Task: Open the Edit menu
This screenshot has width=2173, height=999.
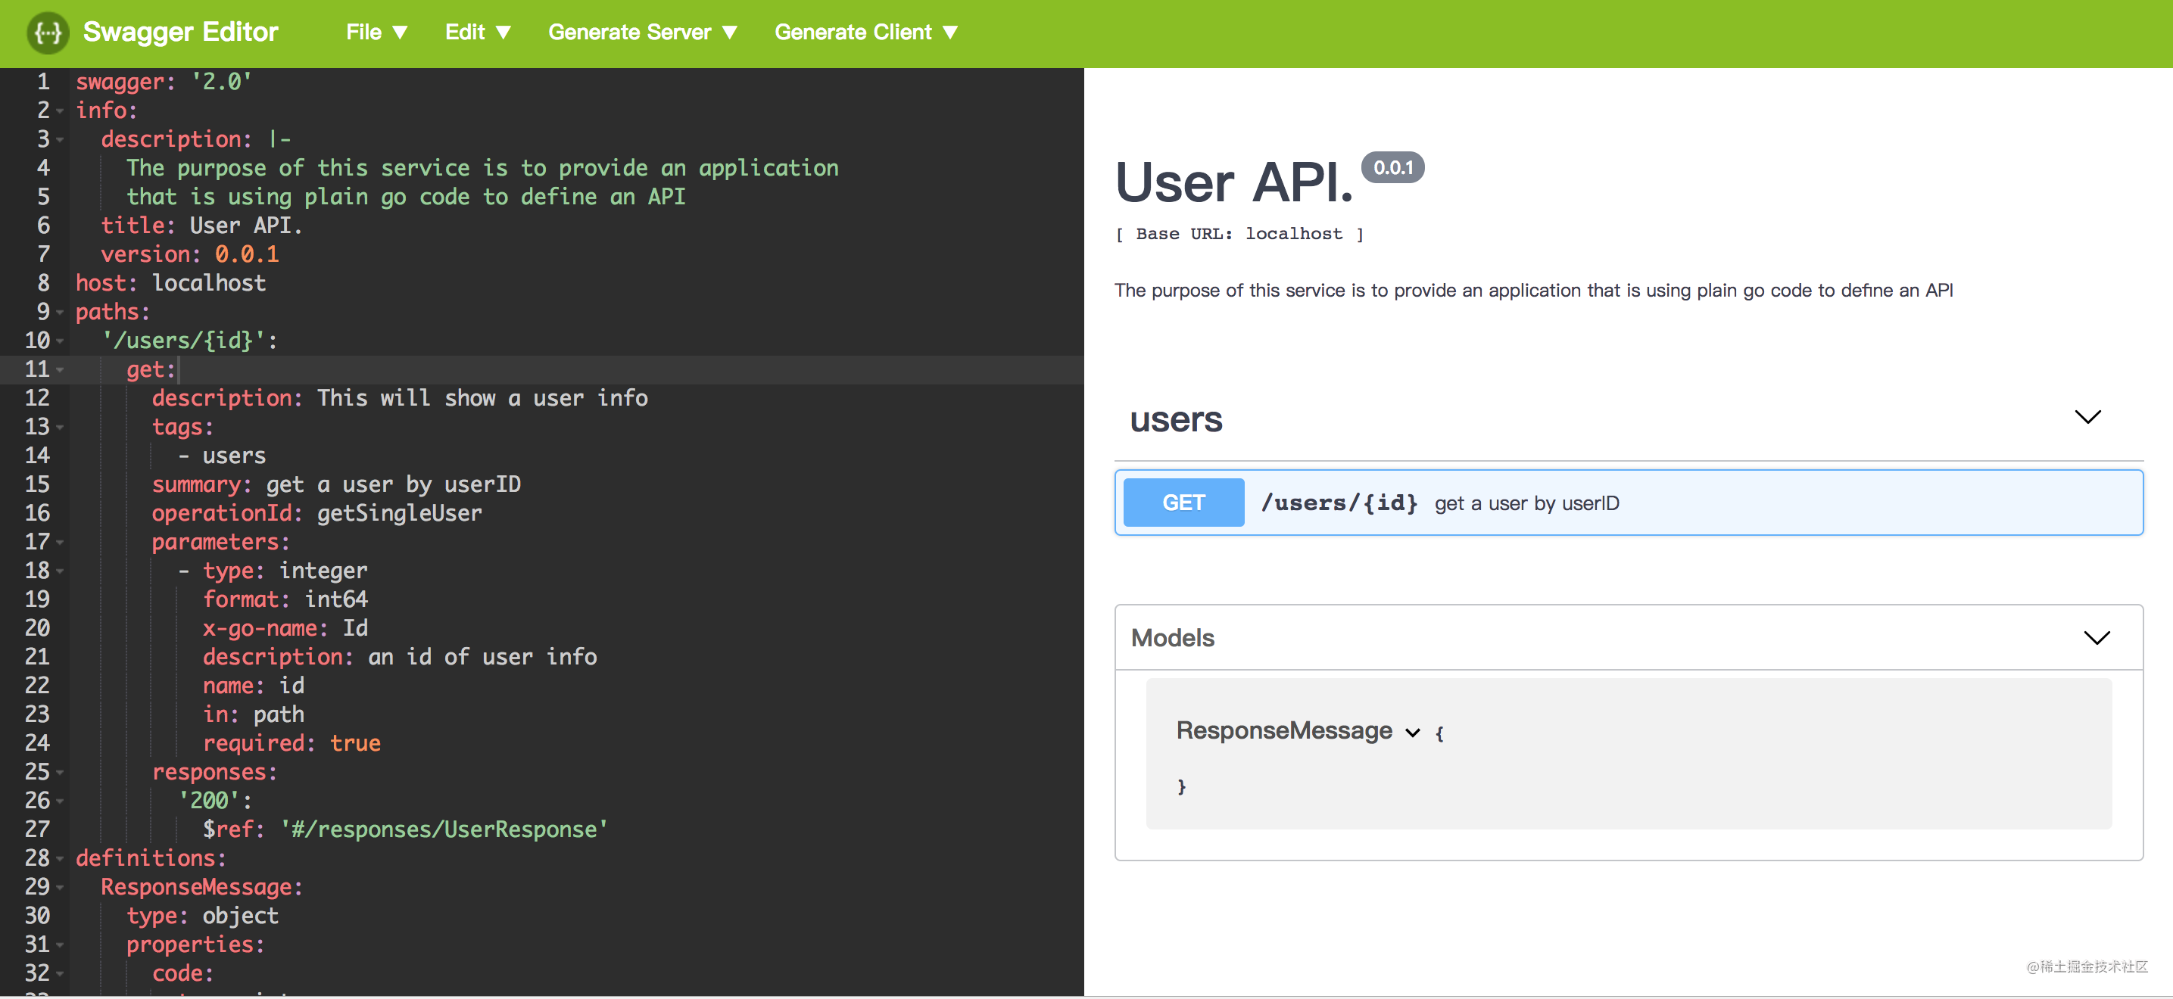Action: [478, 32]
